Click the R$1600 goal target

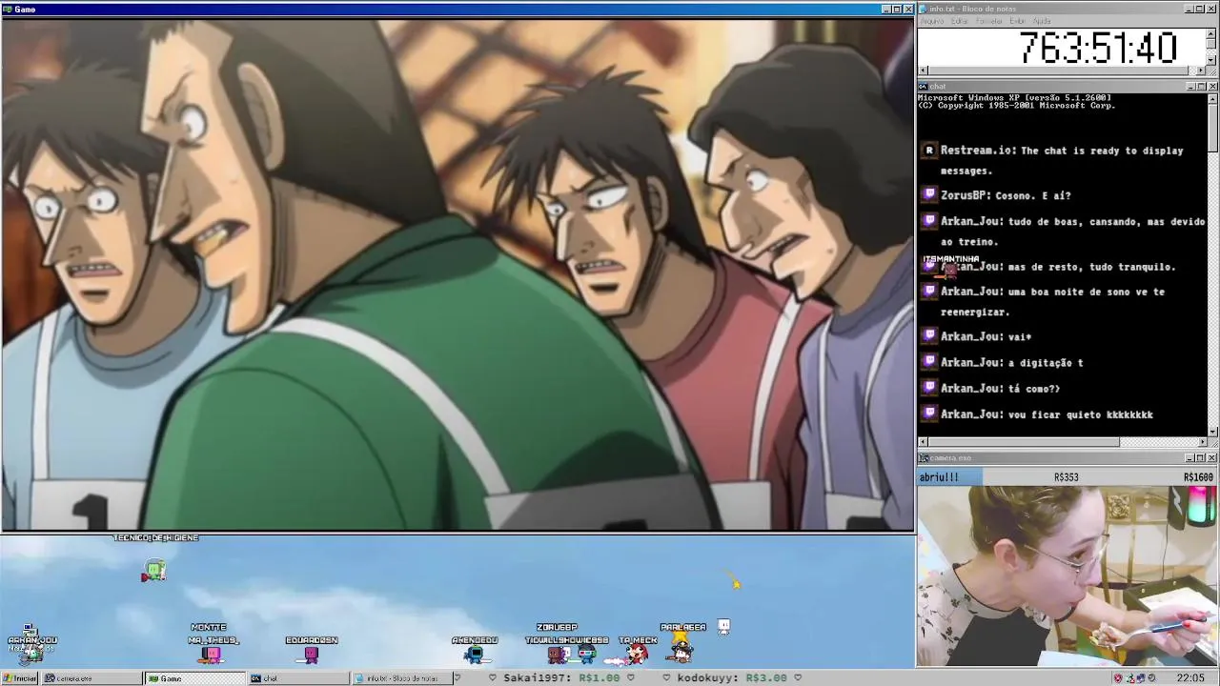point(1198,477)
